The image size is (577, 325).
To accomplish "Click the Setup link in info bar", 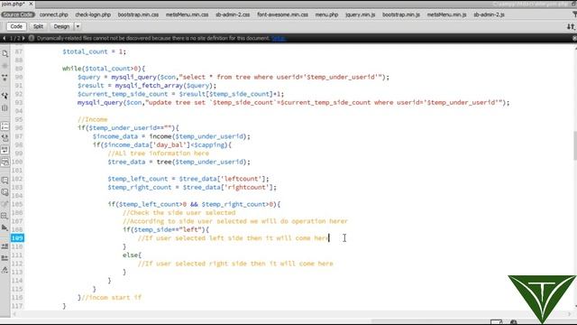I will pos(279,38).
